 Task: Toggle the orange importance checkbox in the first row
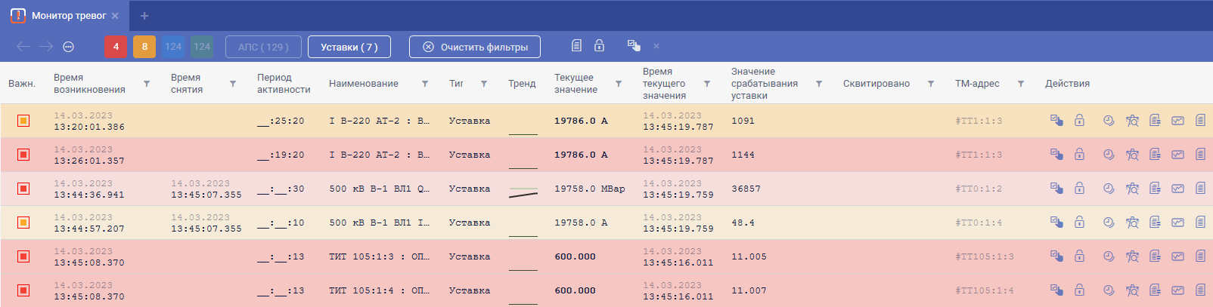click(x=23, y=121)
